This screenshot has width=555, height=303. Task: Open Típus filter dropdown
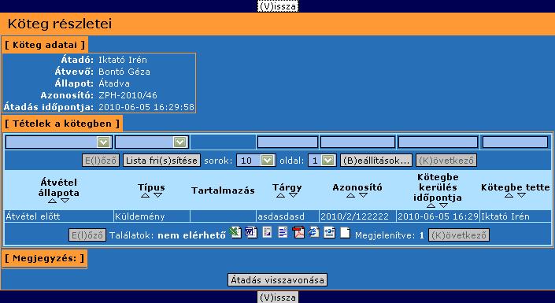coord(179,142)
